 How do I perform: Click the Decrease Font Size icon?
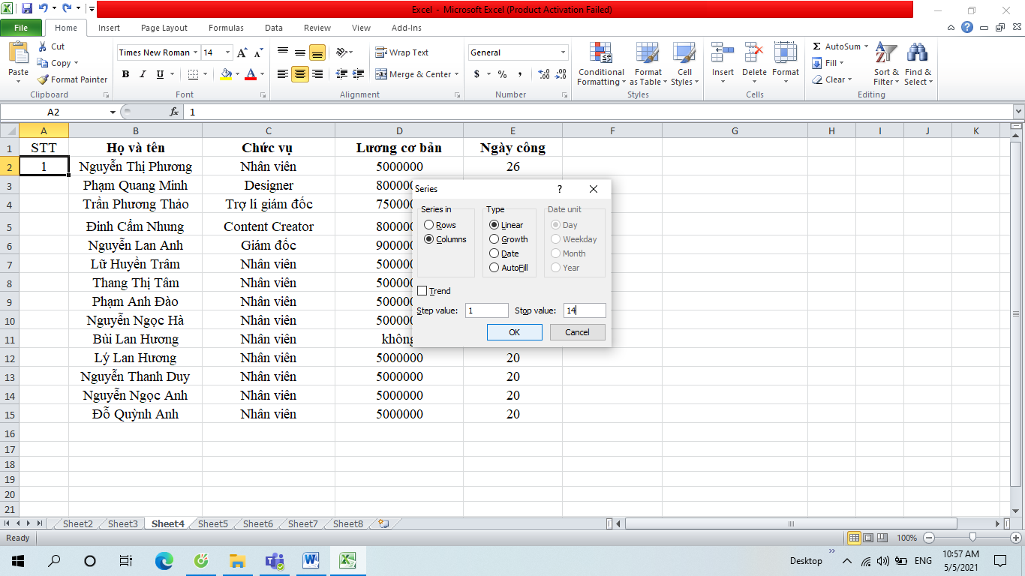(x=258, y=52)
